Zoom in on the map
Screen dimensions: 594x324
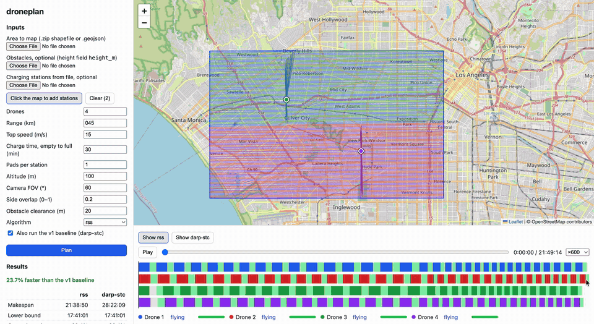(144, 11)
